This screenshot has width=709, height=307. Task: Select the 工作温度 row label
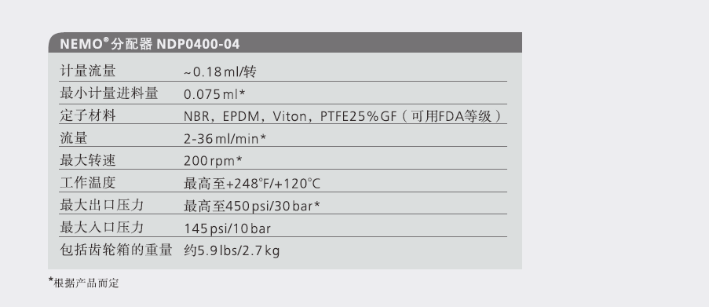point(88,183)
